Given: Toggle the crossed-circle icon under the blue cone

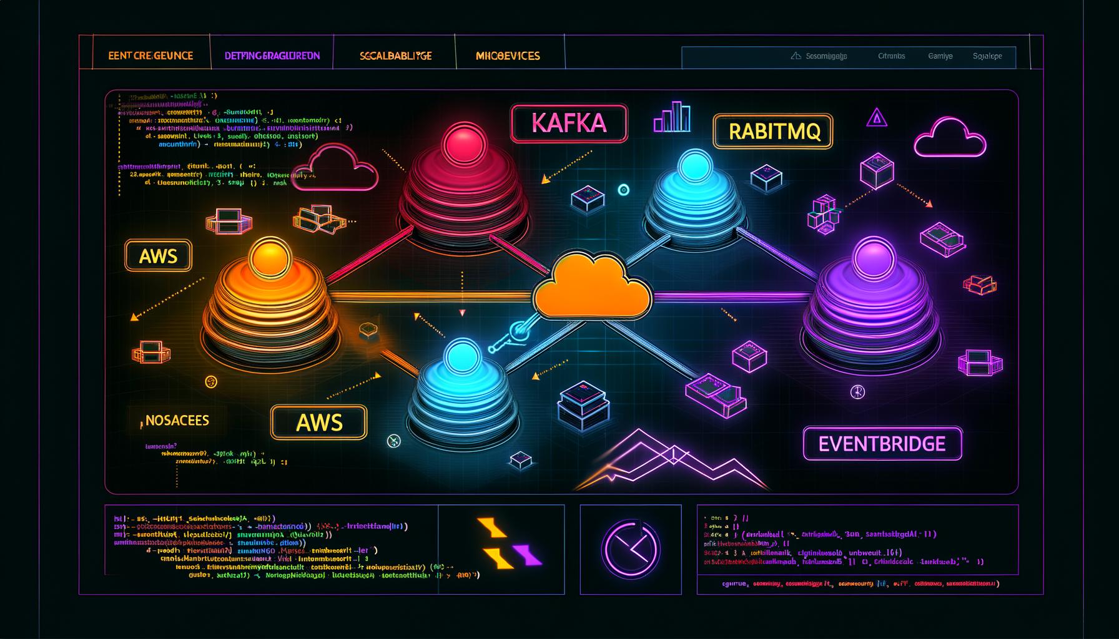Looking at the screenshot, I should point(393,440).
